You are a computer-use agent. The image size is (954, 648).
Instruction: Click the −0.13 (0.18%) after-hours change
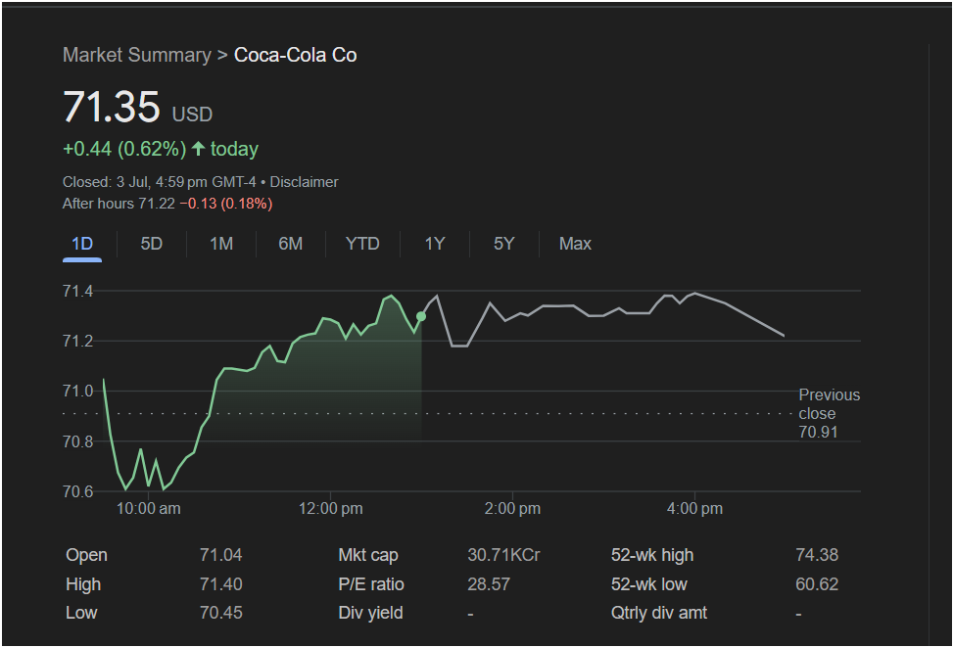click(x=226, y=204)
